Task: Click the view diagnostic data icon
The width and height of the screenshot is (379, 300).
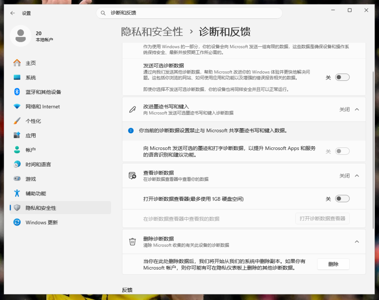Action: click(x=133, y=176)
